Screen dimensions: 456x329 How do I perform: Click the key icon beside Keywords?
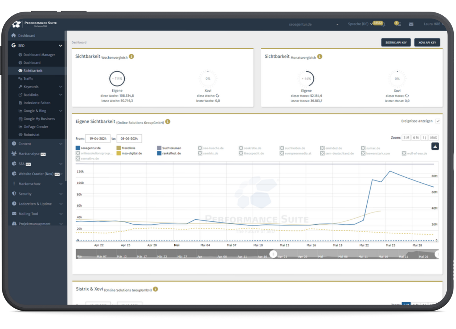click(20, 87)
